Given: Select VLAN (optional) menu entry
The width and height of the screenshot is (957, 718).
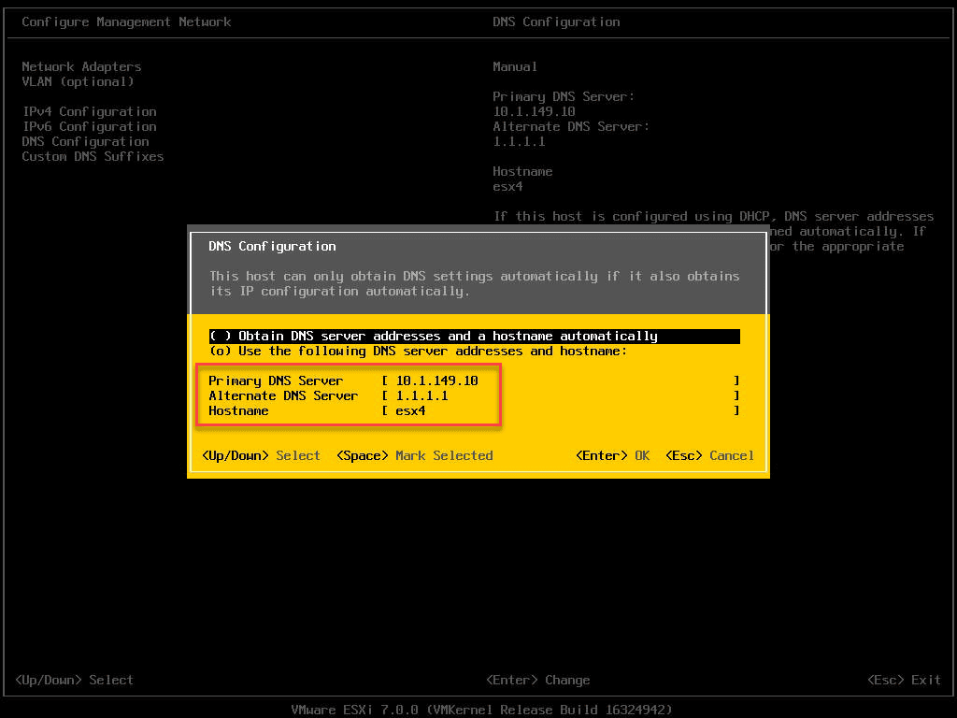Looking at the screenshot, I should [78, 82].
